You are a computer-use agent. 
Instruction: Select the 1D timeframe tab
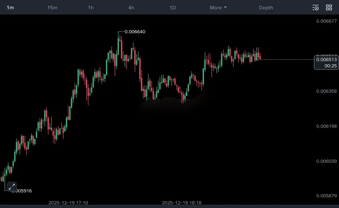(x=173, y=8)
